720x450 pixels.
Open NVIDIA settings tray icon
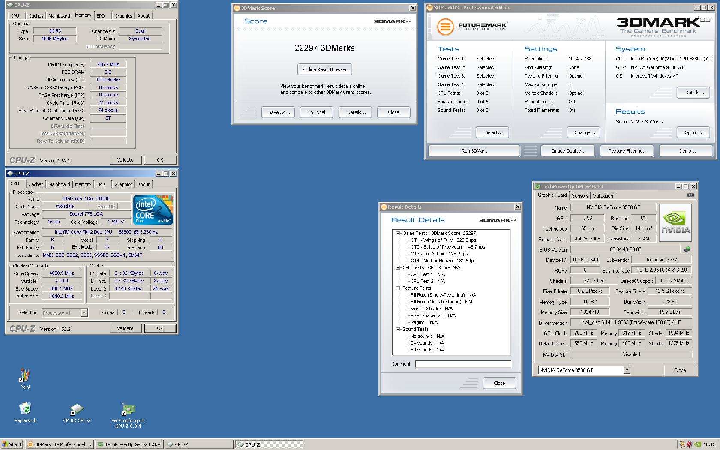click(x=698, y=444)
